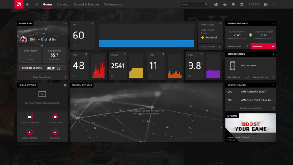Open Adjust Game Graphics
Image resolution: width=293 pixels, height=165 pixels.
click(x=43, y=77)
